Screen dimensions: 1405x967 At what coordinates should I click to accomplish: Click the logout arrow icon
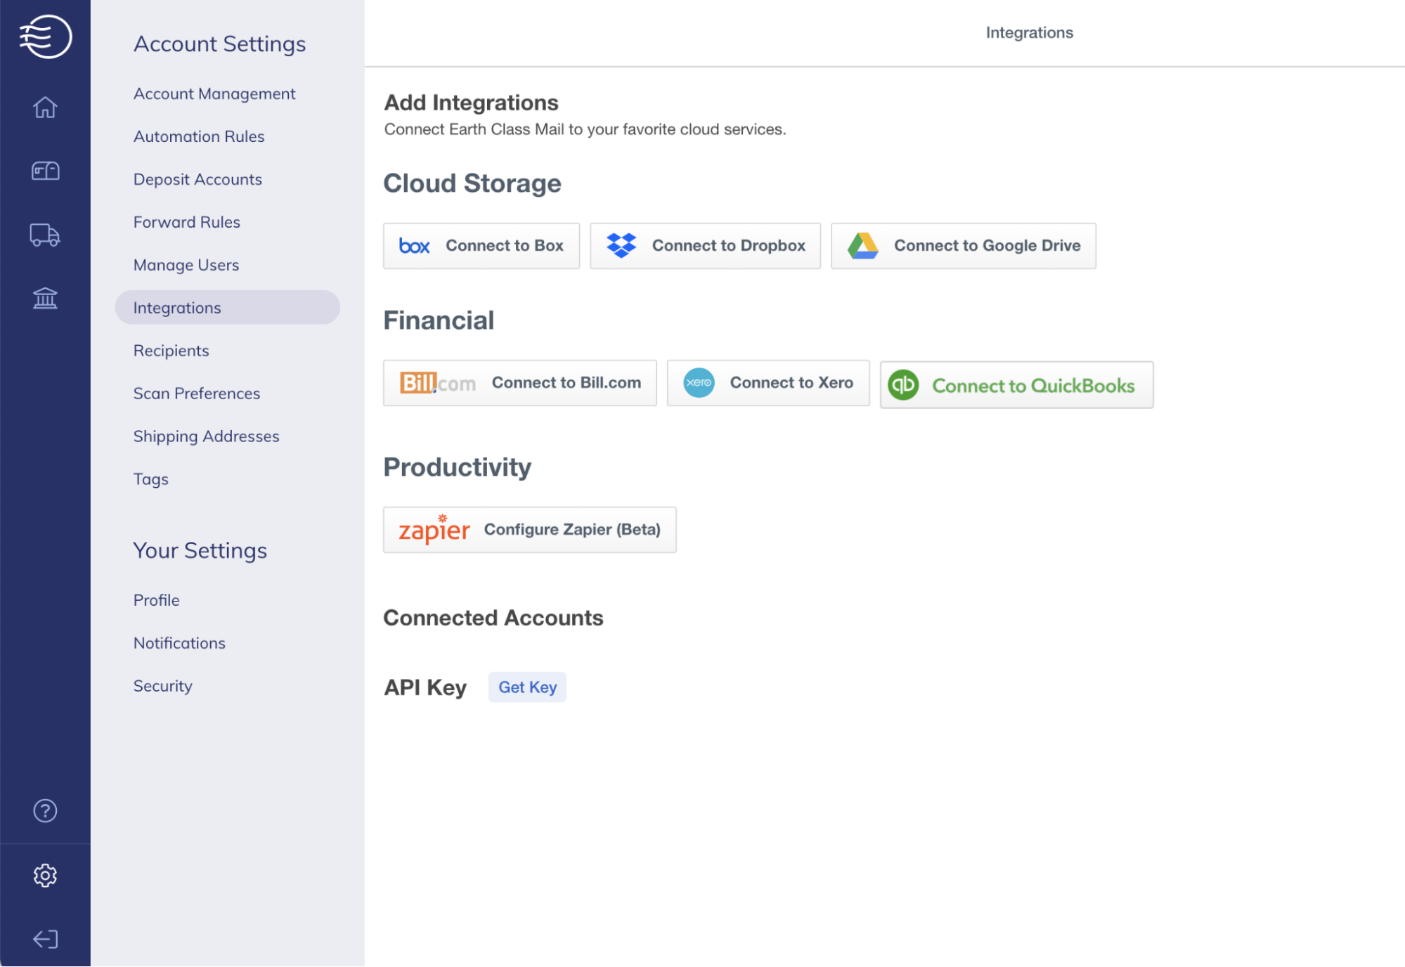coord(45,939)
